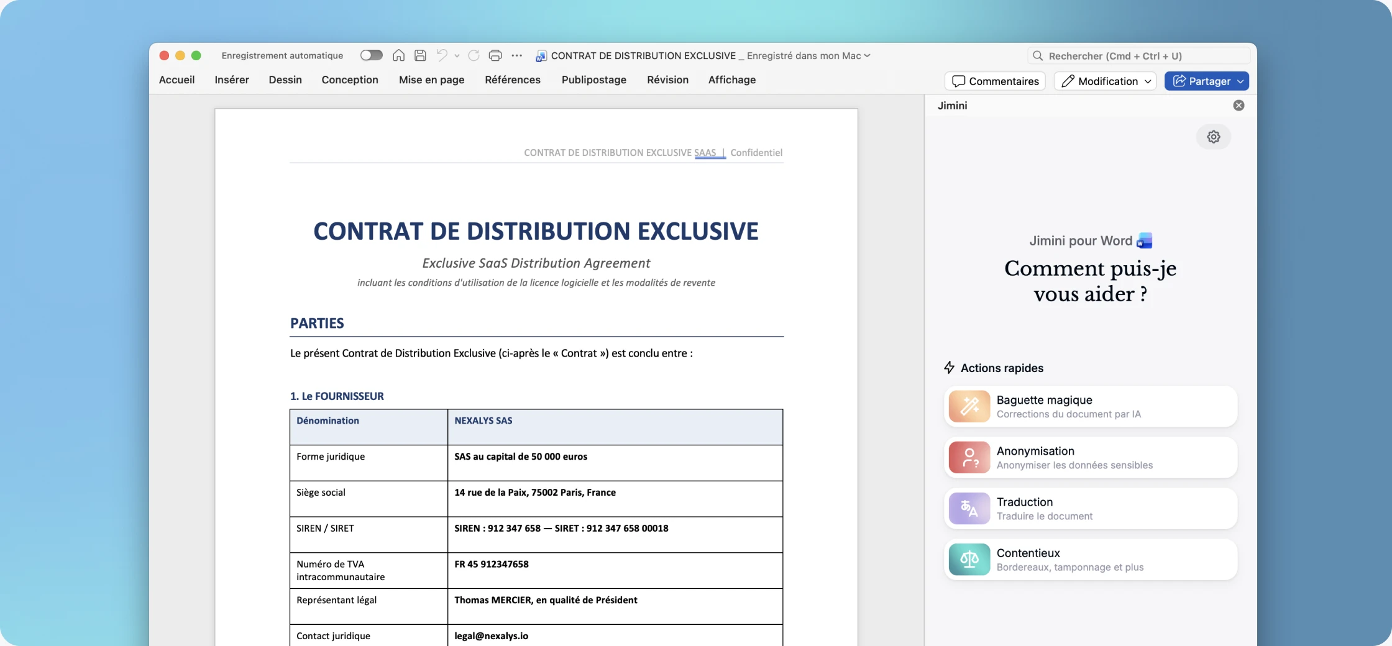Screen dimensions: 1392x646
Task: Switch to the Références tab
Action: pyautogui.click(x=513, y=80)
